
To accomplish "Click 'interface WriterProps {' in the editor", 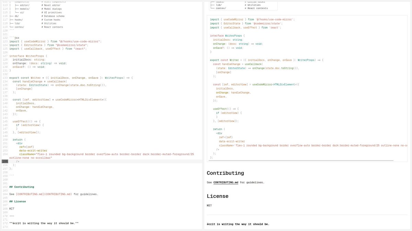I will [28, 56].
